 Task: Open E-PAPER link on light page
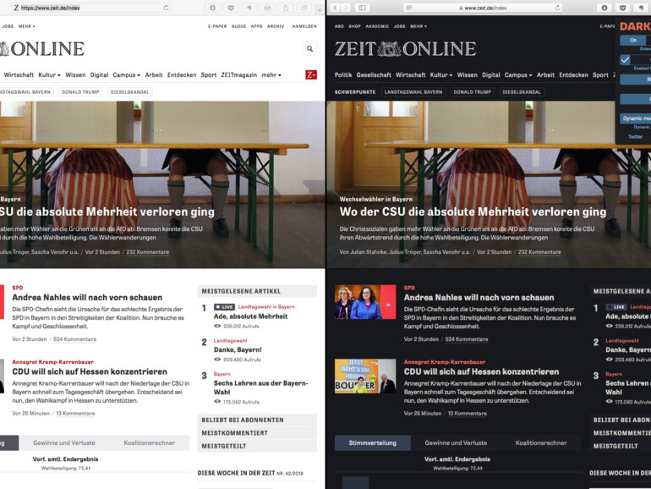pyautogui.click(x=217, y=26)
